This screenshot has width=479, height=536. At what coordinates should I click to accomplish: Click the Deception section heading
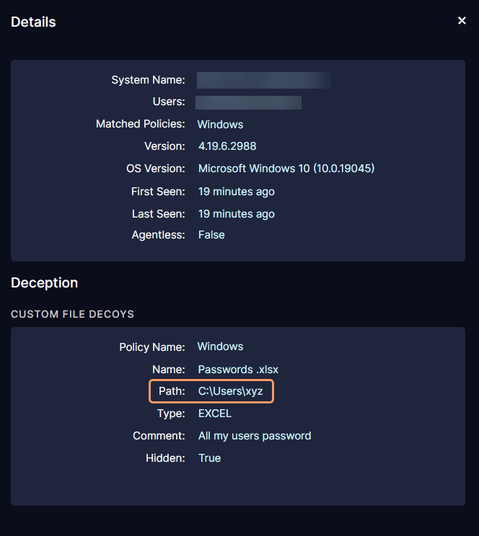point(45,283)
